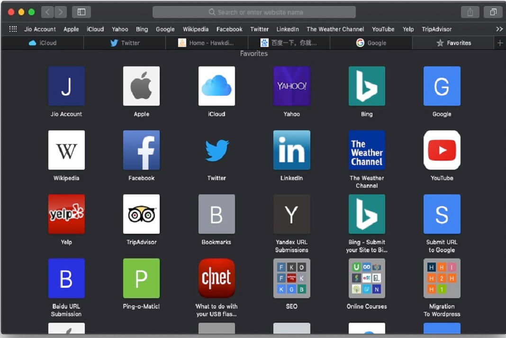The width and height of the screenshot is (506, 338).
Task: Click TripAdvisor link in favorites bar
Action: (436, 29)
